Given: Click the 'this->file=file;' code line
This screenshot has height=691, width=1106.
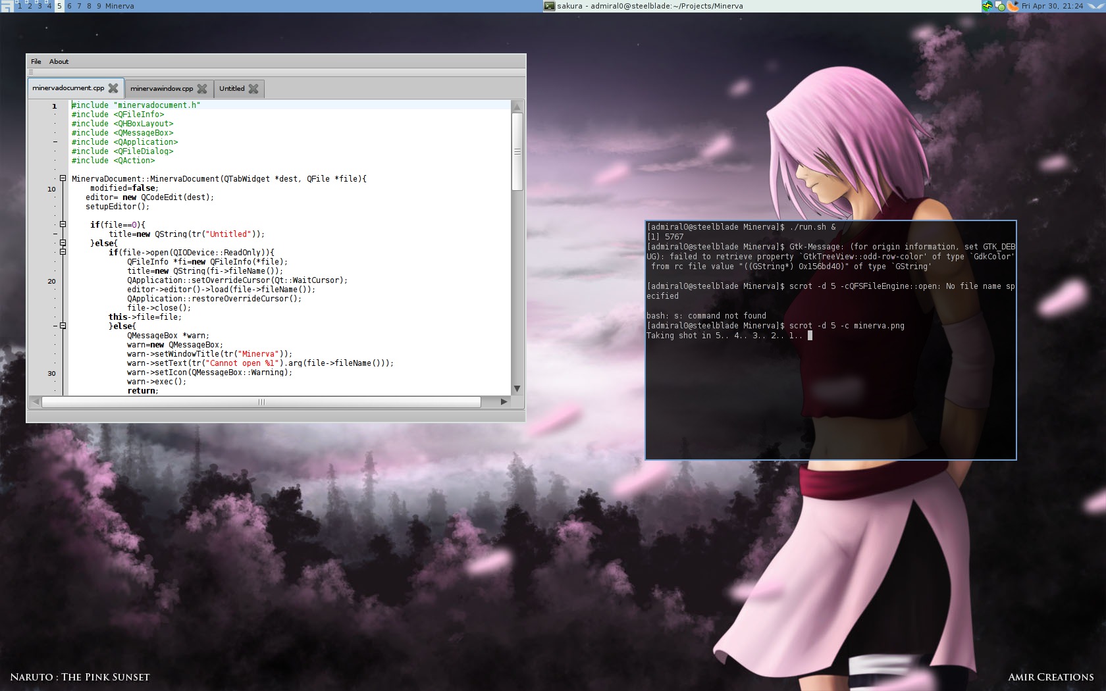Looking at the screenshot, I should click(145, 317).
